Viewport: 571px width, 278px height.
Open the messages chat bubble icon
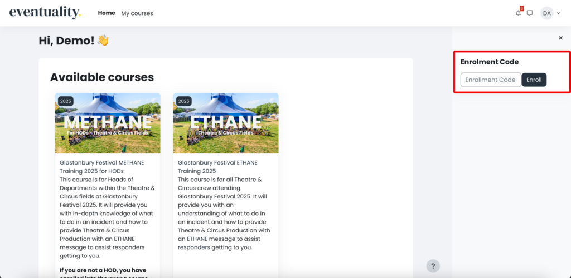[x=530, y=13]
